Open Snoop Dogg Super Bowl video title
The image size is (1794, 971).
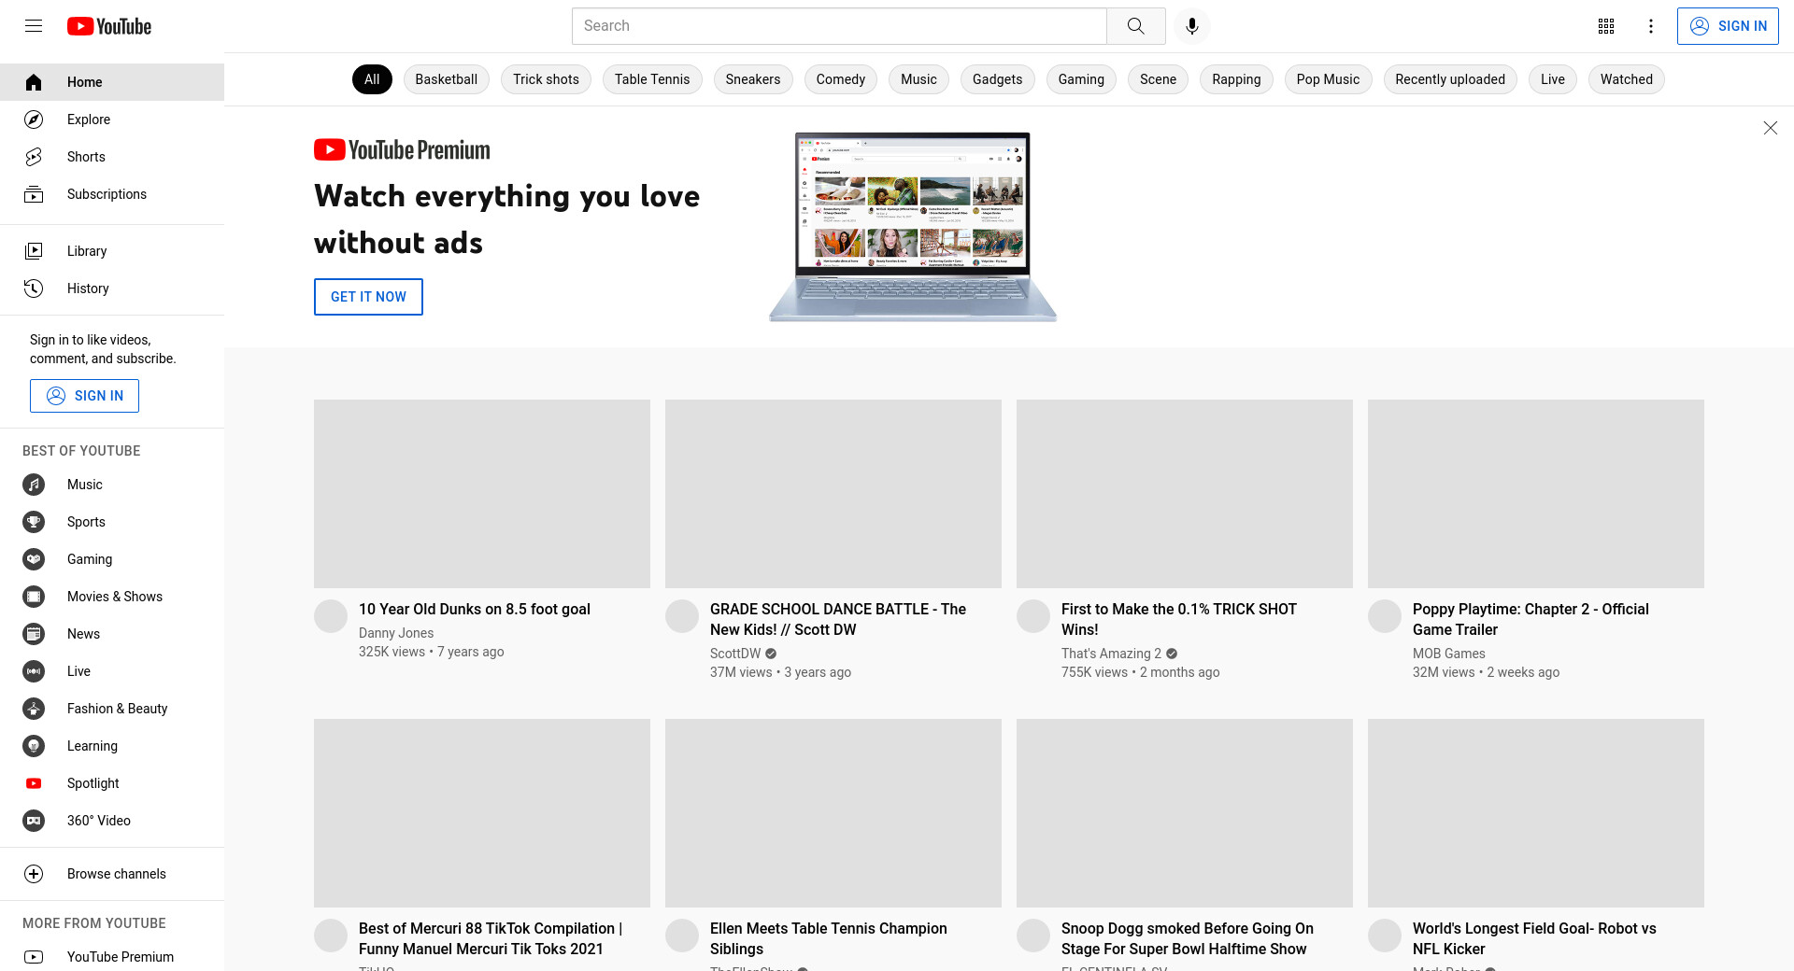[x=1188, y=938]
